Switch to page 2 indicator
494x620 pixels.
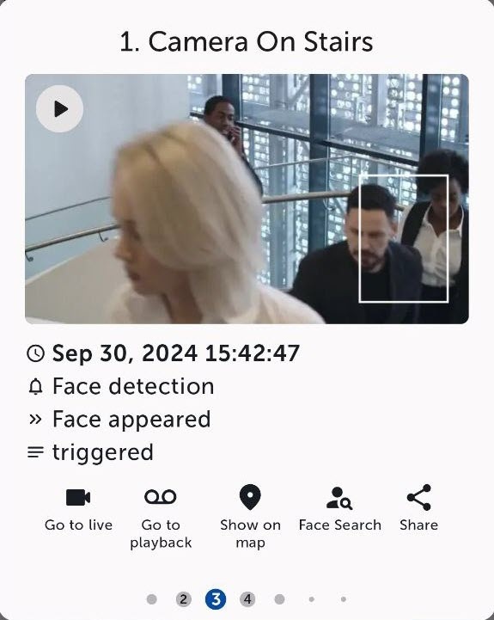(183, 599)
